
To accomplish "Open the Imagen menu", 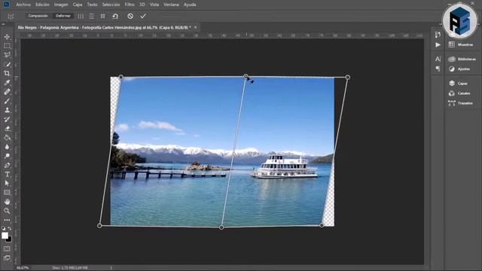I will pyautogui.click(x=61, y=5).
